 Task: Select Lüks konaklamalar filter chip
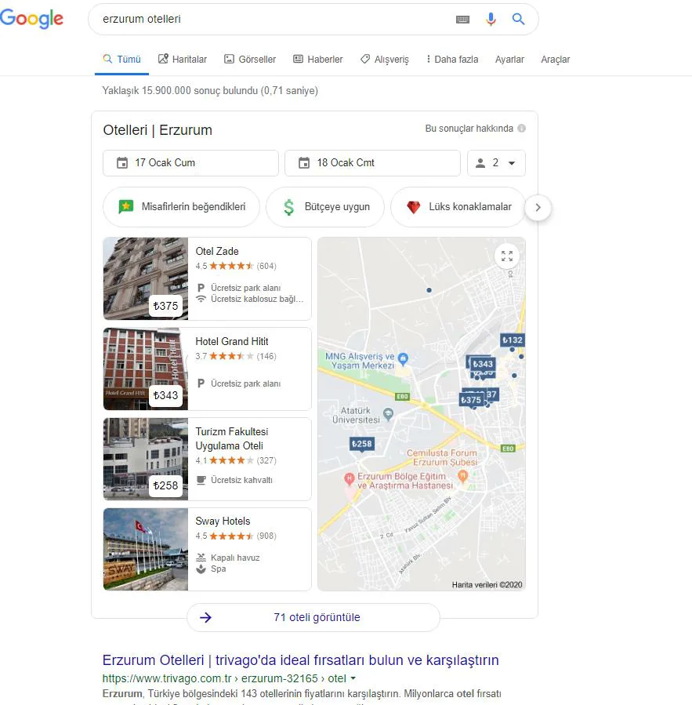tap(458, 207)
